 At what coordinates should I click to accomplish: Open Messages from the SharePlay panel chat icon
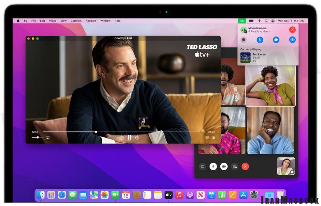(243, 40)
